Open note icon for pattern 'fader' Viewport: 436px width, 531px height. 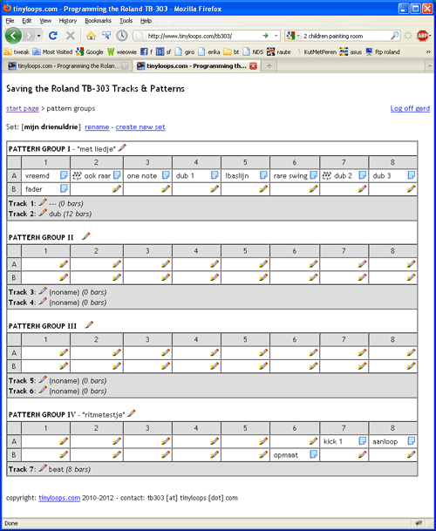pos(64,188)
